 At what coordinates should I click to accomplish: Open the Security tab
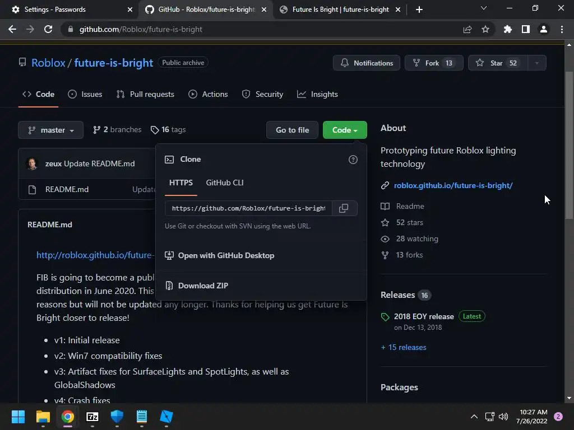(262, 94)
